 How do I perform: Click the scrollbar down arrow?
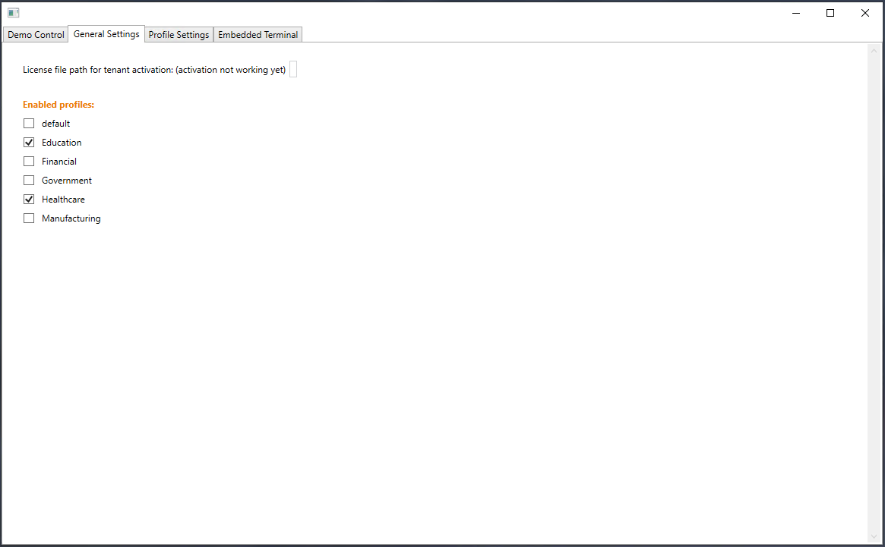click(874, 536)
